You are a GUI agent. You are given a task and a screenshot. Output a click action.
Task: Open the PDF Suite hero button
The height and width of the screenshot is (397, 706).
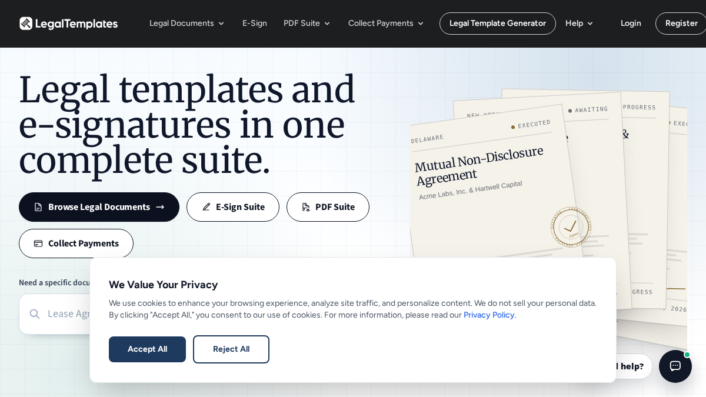point(328,207)
